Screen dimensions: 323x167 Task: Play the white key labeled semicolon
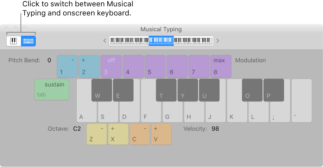[x=280, y=112]
